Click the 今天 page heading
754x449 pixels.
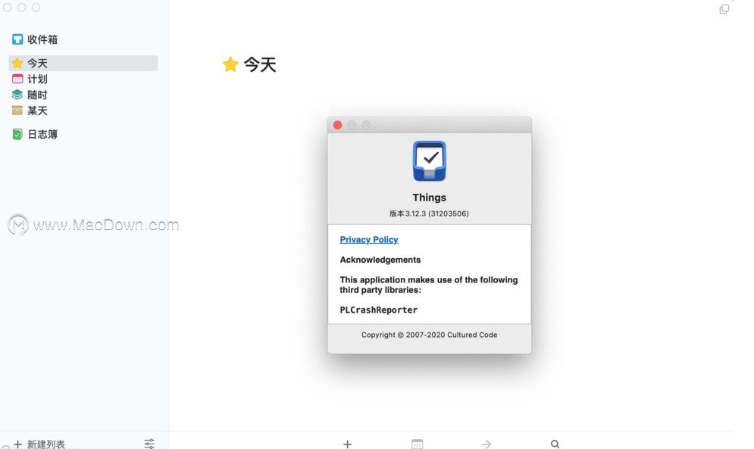(260, 64)
